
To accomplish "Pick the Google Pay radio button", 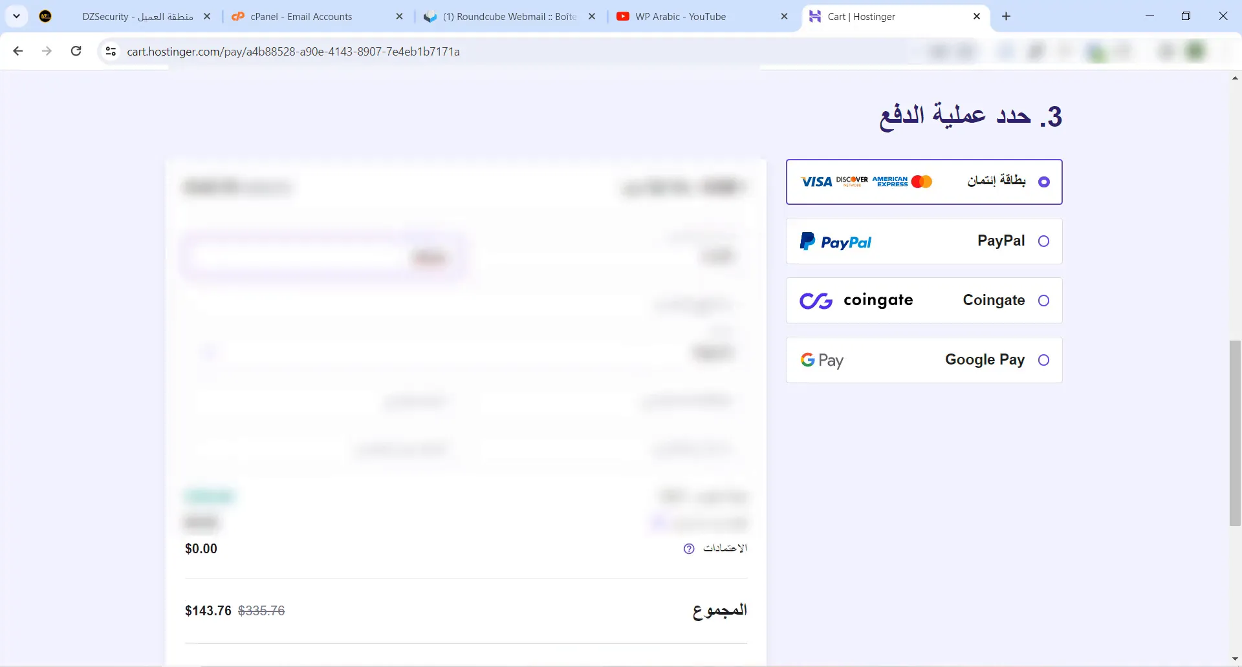I will 1043,360.
